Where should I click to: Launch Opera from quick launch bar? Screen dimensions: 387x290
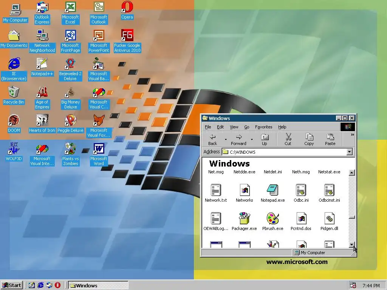coord(57,285)
